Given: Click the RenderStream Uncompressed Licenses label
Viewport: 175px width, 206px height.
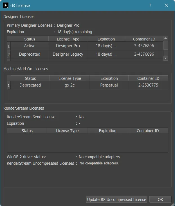Looking at the screenshot, I should click(x=40, y=163).
